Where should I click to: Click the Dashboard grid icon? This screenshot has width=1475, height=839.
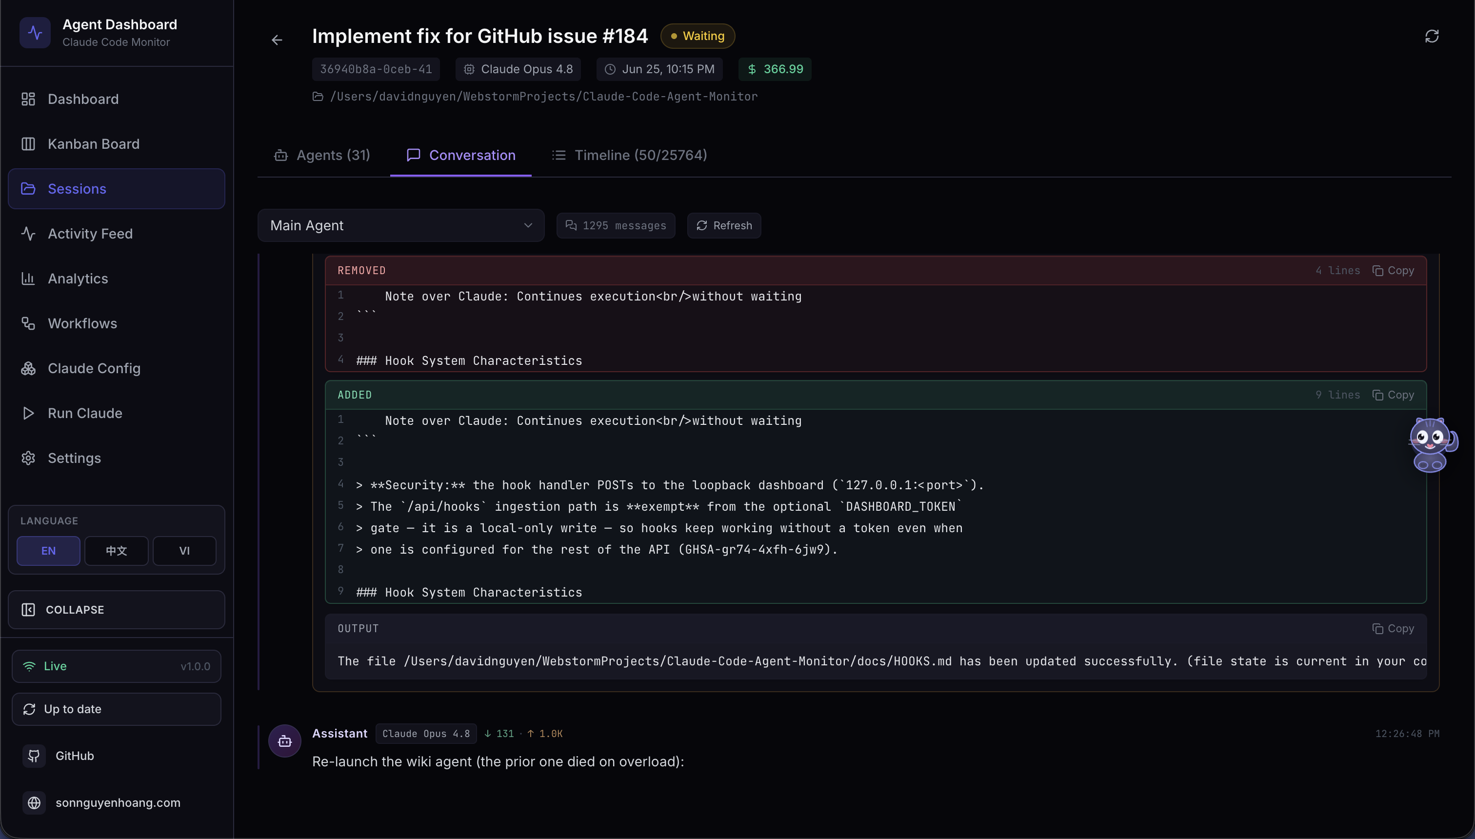point(28,99)
